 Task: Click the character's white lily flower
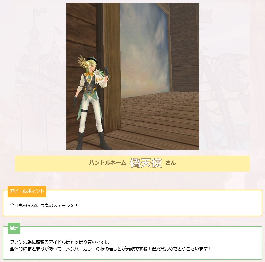98,73
